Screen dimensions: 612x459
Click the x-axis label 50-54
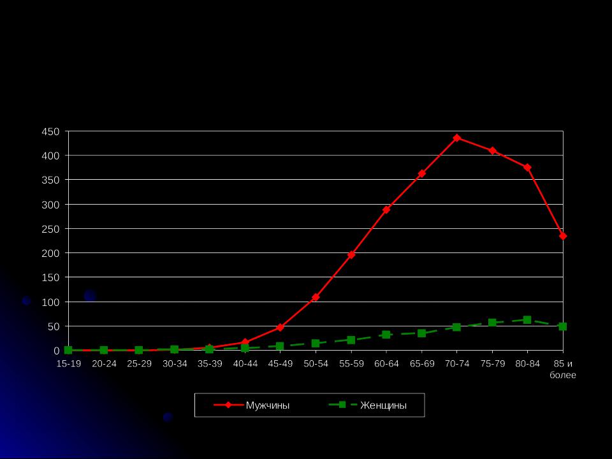click(316, 364)
